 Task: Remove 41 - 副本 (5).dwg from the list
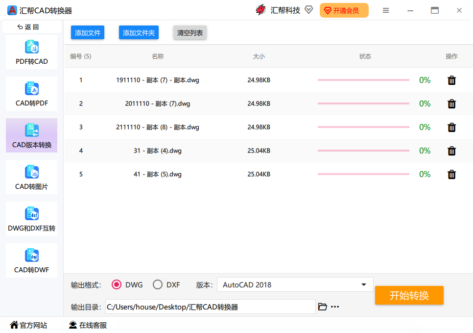point(451,174)
